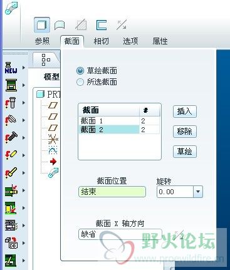This screenshot has width=230, height=270.
Task: Toggle the solid feature button
Action: (x=42, y=25)
